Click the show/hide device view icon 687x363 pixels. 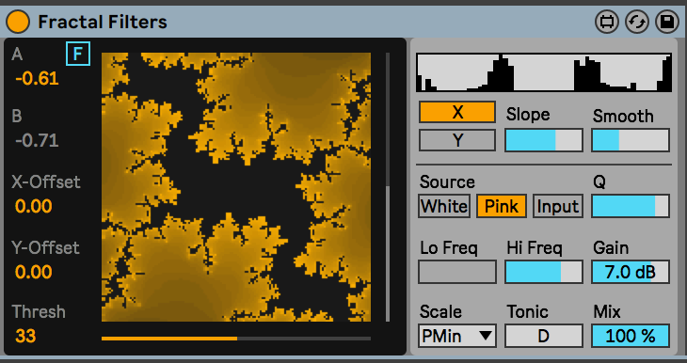(x=606, y=22)
